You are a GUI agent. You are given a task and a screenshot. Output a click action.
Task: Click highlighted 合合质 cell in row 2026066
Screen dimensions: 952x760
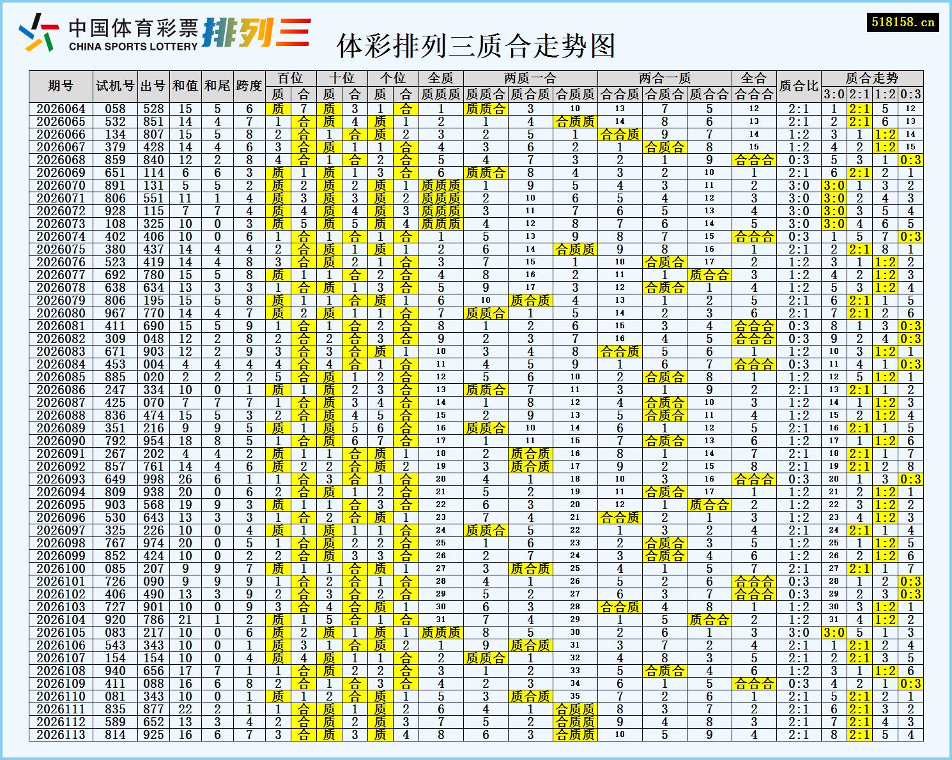pyautogui.click(x=620, y=134)
